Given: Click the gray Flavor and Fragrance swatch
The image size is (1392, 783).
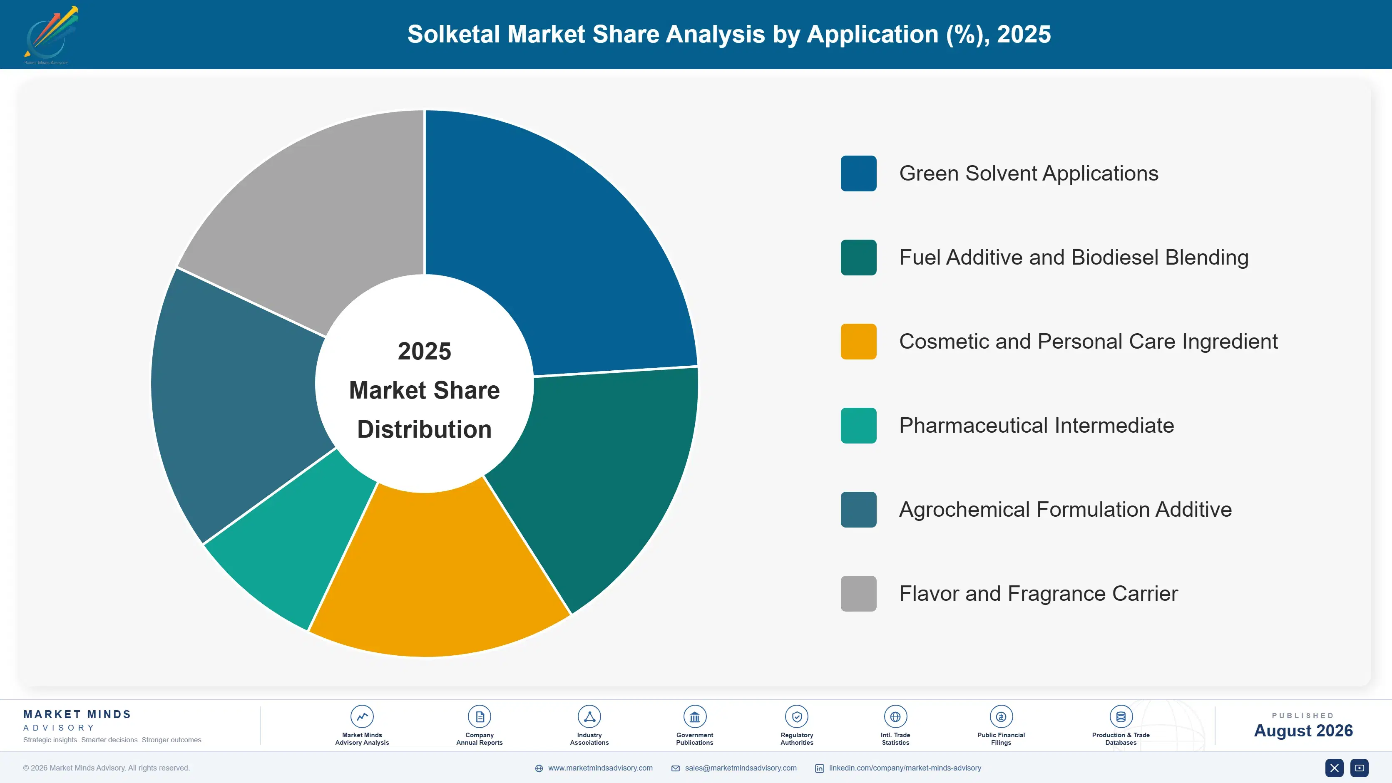Looking at the screenshot, I should [x=858, y=593].
